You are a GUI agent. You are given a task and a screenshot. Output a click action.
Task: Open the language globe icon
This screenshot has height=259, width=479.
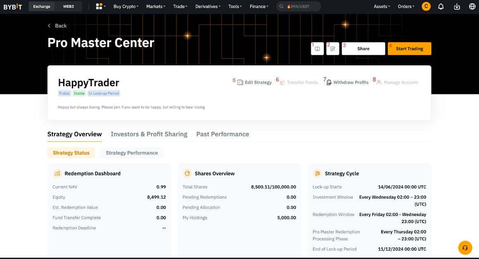coord(472,7)
